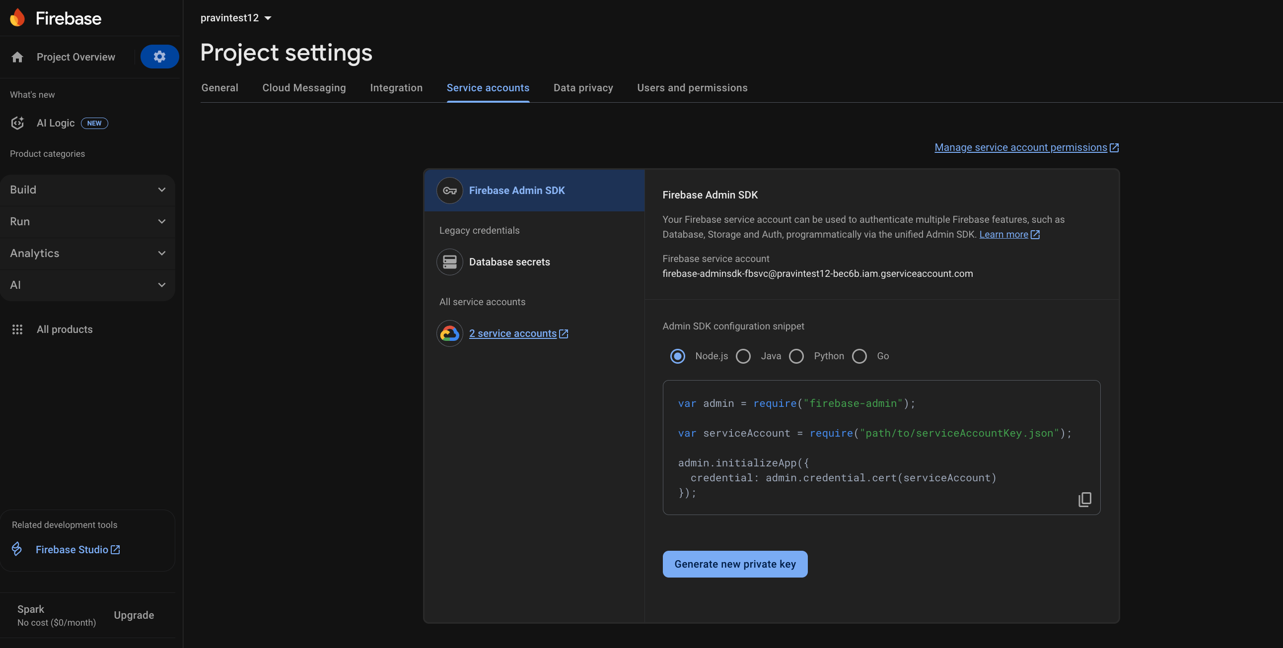Image resolution: width=1283 pixels, height=648 pixels.
Task: Click external-link icon beside 2 service accounts
Action: [x=564, y=334]
